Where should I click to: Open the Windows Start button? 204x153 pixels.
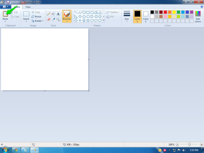click(5, 150)
